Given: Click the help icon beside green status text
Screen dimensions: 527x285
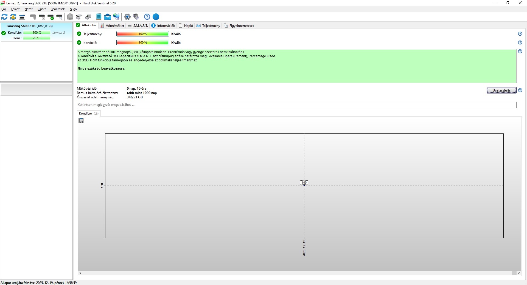Looking at the screenshot, I should [x=520, y=51].
